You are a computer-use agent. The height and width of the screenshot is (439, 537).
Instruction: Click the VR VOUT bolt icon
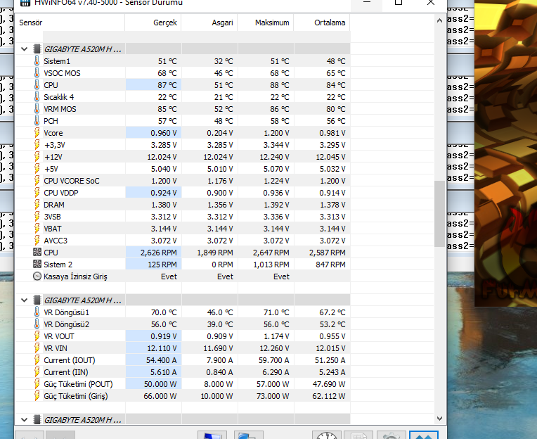click(x=37, y=336)
